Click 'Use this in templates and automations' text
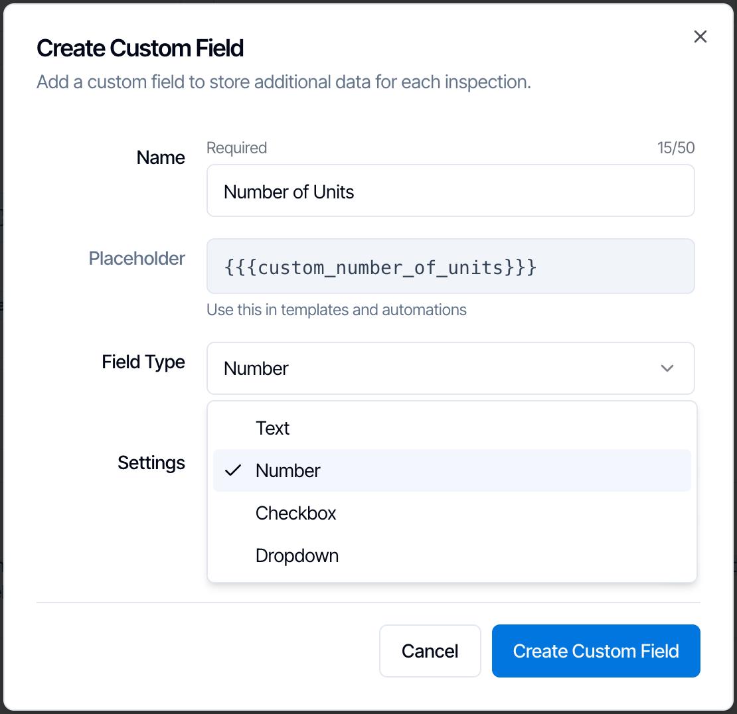Screen dimensions: 737x714 tap(337, 310)
